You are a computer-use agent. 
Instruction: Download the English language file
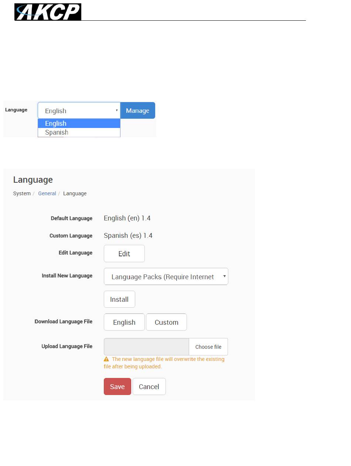(124, 322)
